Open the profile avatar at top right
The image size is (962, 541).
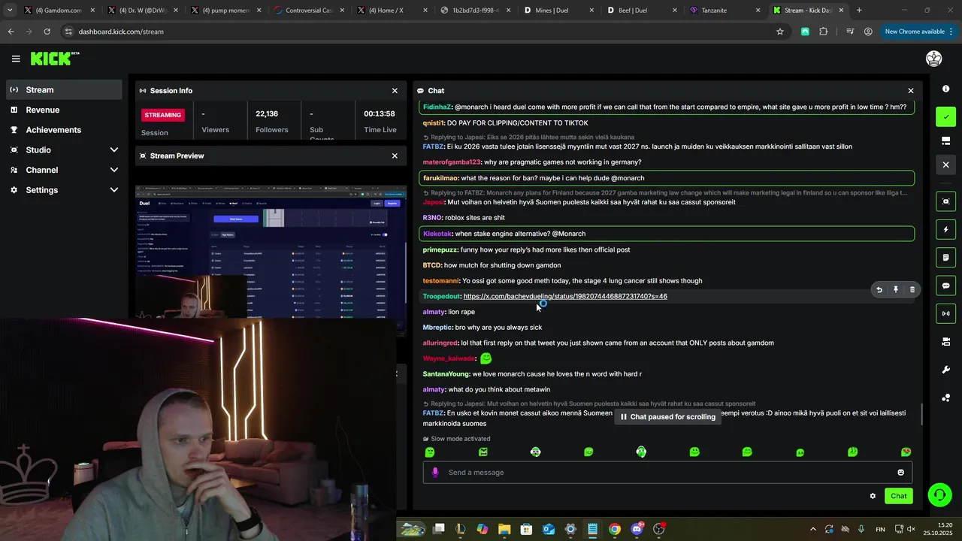click(x=934, y=59)
